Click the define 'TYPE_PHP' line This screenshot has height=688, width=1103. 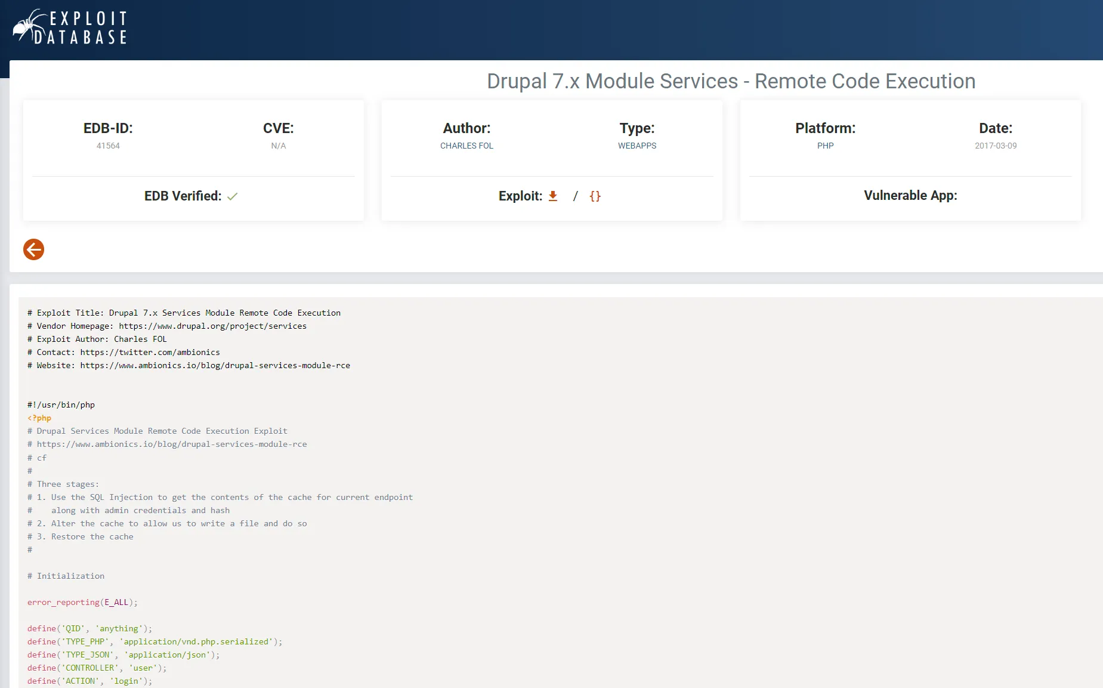(x=155, y=641)
